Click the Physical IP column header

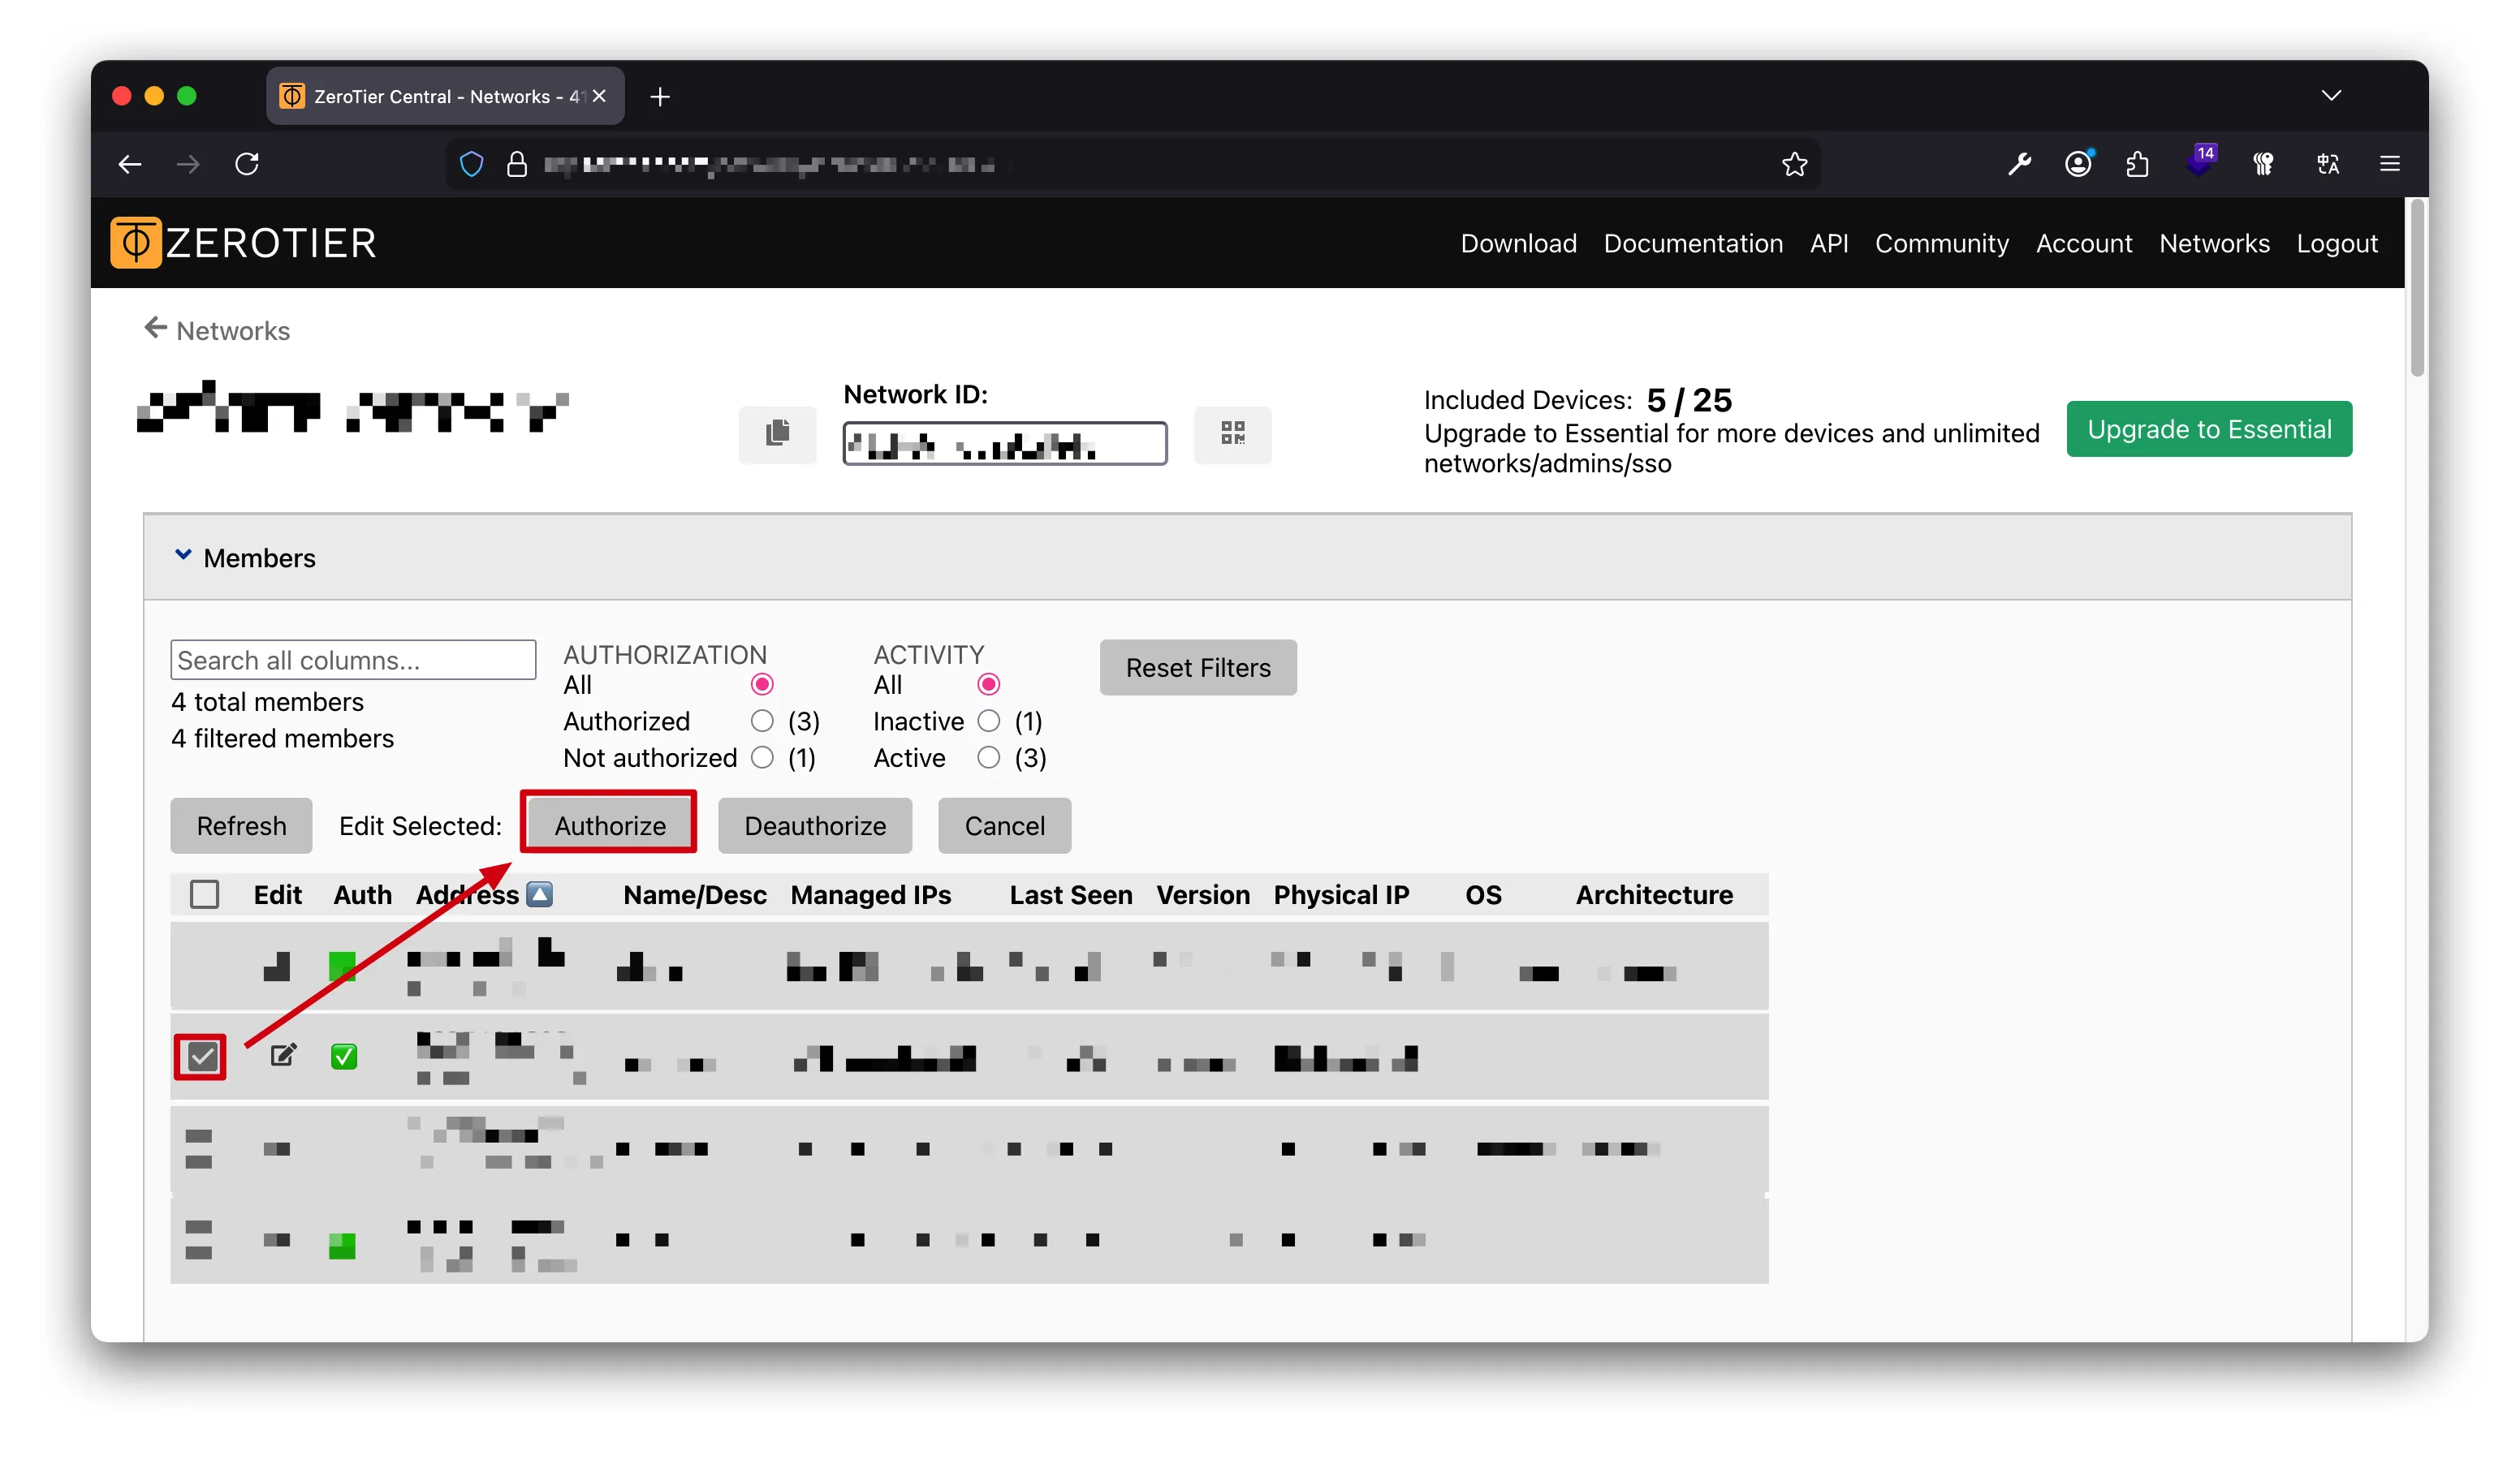click(1341, 894)
